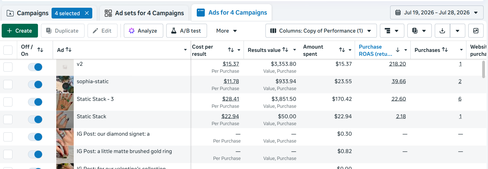Viewport: 488px width, 169px height.
Task: Expand the More menu
Action: coord(226,31)
